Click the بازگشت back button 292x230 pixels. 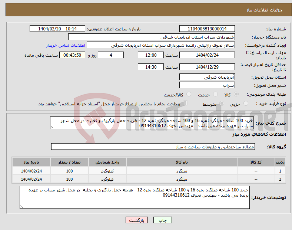(137, 220)
